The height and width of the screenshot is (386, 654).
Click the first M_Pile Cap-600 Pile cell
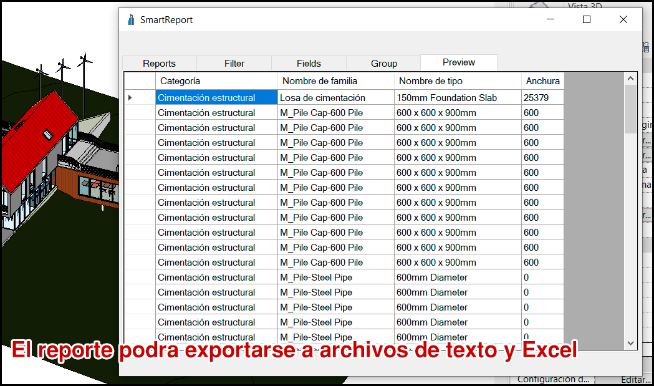coord(336,113)
